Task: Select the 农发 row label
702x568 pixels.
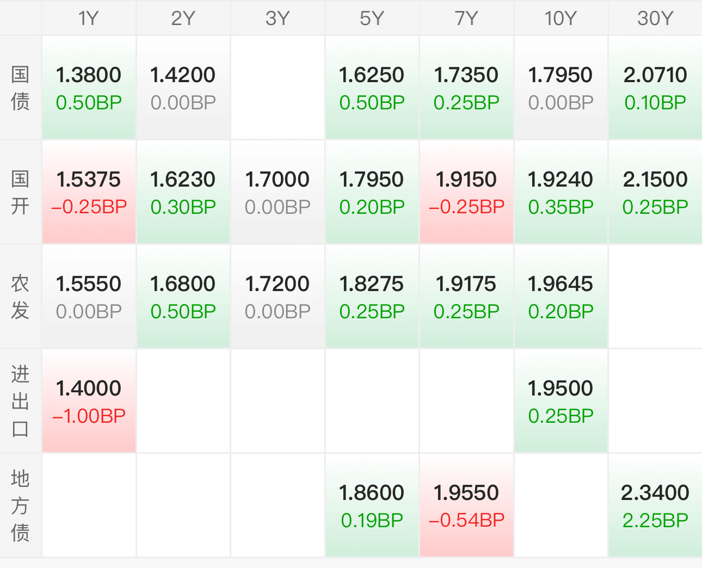Action: tap(20, 297)
